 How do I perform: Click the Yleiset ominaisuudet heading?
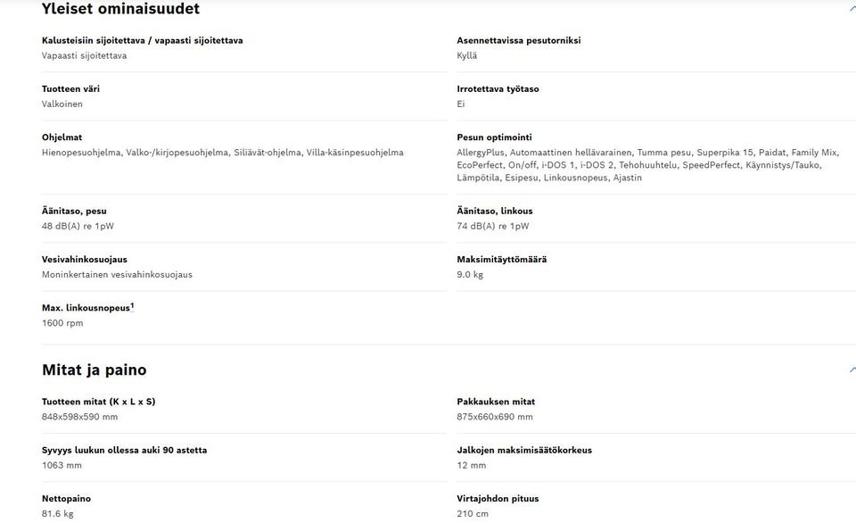point(120,9)
